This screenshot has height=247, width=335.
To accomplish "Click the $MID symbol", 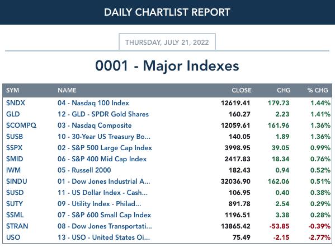I will point(15,159).
